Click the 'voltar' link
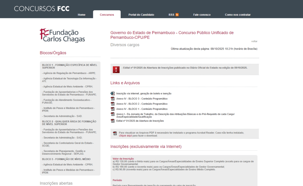Viewport: 303px width, 186px height. [254, 41]
